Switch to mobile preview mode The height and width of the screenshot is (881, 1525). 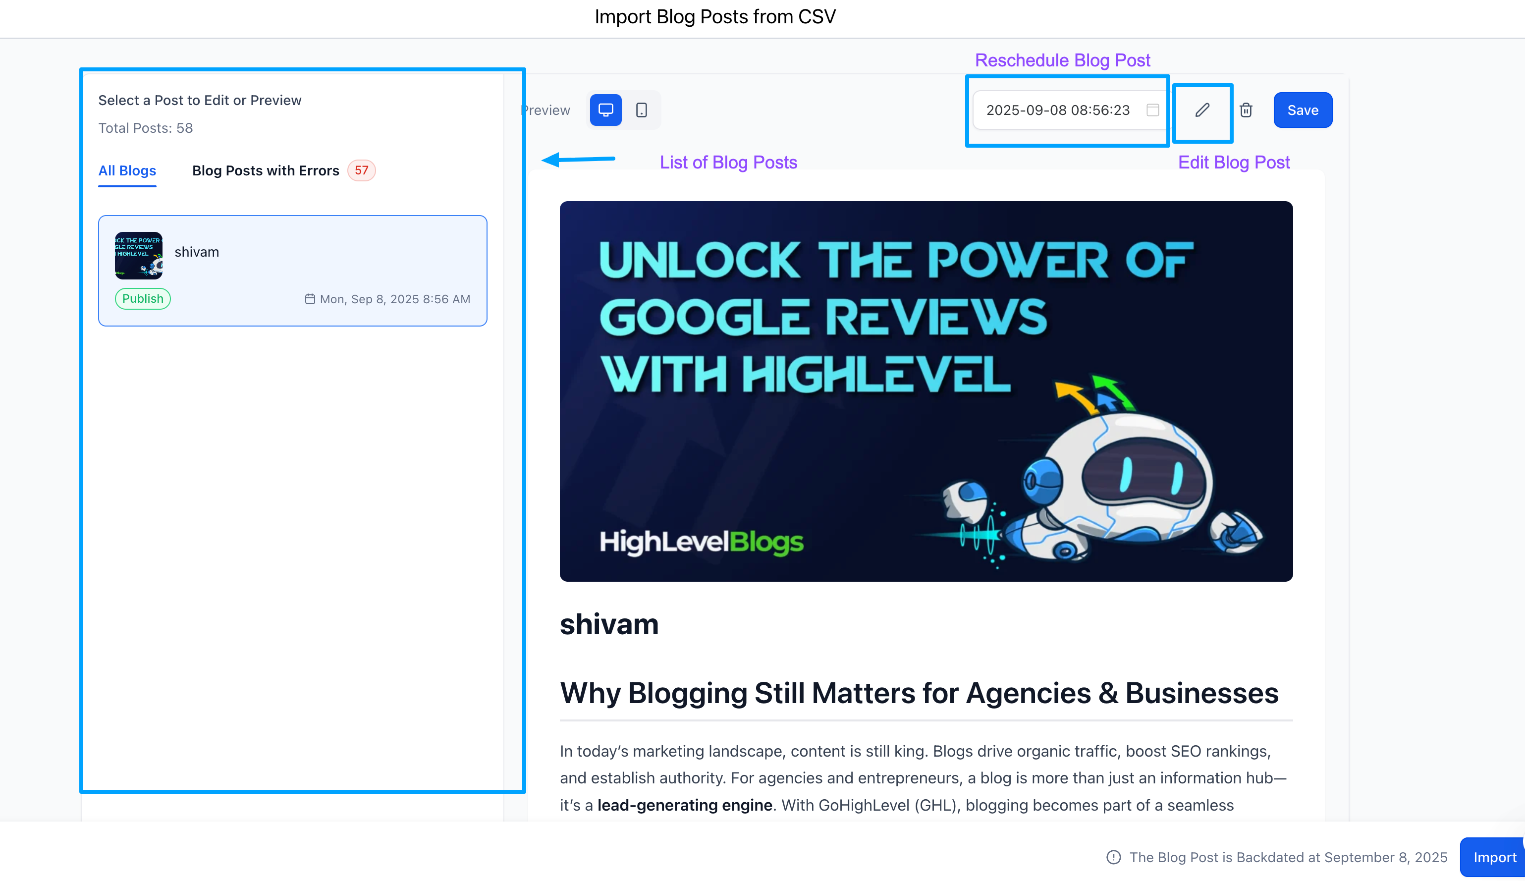(641, 110)
